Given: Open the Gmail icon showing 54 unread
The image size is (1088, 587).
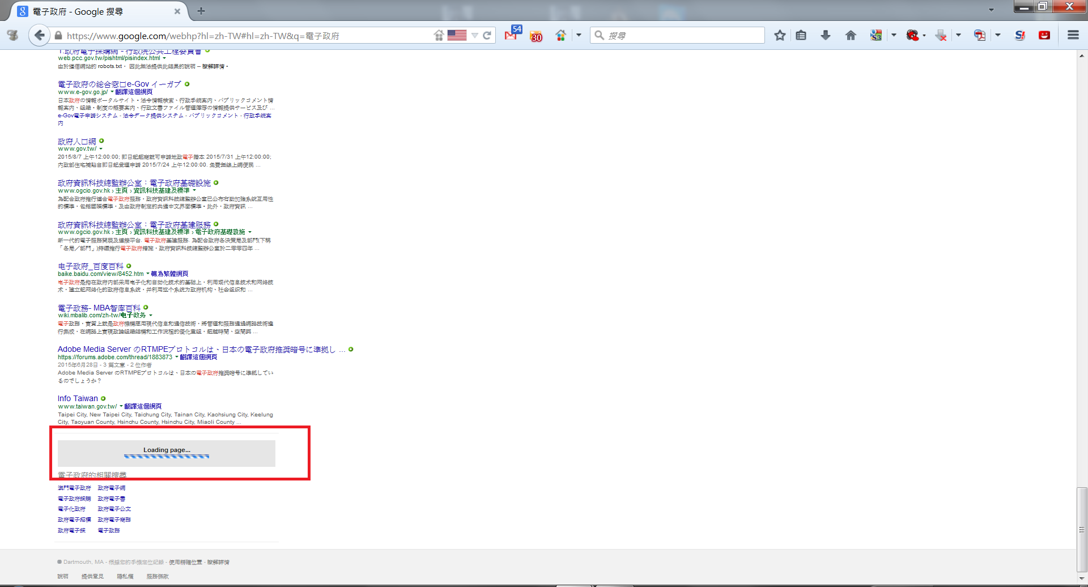Looking at the screenshot, I should click(x=512, y=35).
